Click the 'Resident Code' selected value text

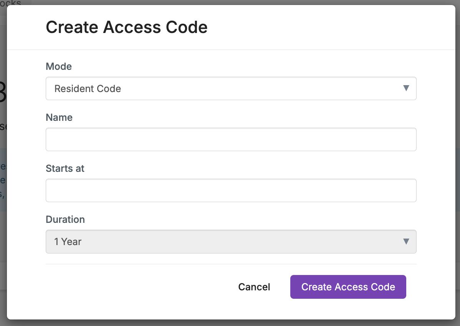[88, 89]
